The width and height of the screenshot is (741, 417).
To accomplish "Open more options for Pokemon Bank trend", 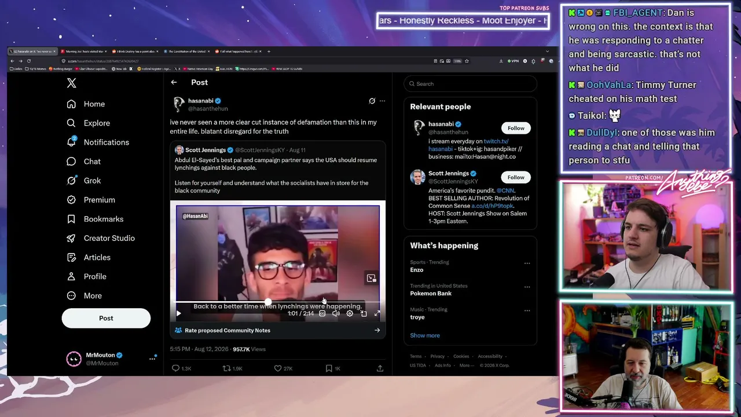I will pos(527,287).
